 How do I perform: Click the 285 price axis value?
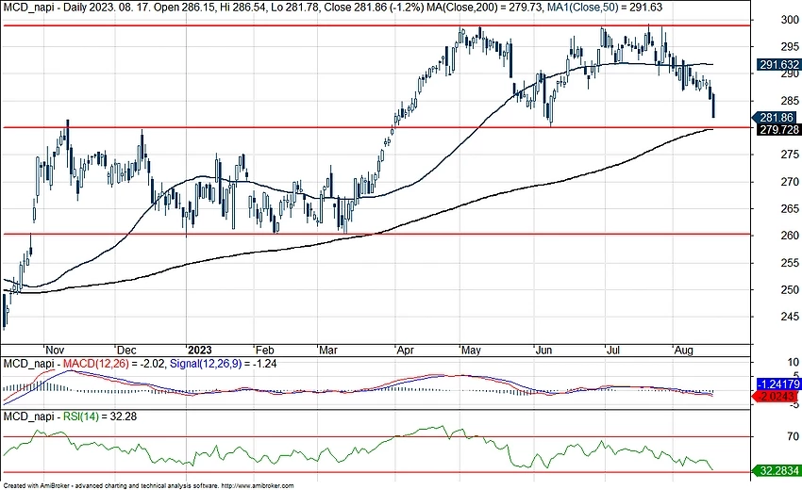click(x=790, y=101)
